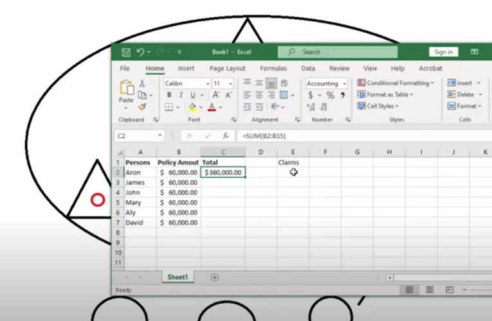Click the Decrease Indent icon
Viewport: 492px width, 321px height.
point(247,107)
